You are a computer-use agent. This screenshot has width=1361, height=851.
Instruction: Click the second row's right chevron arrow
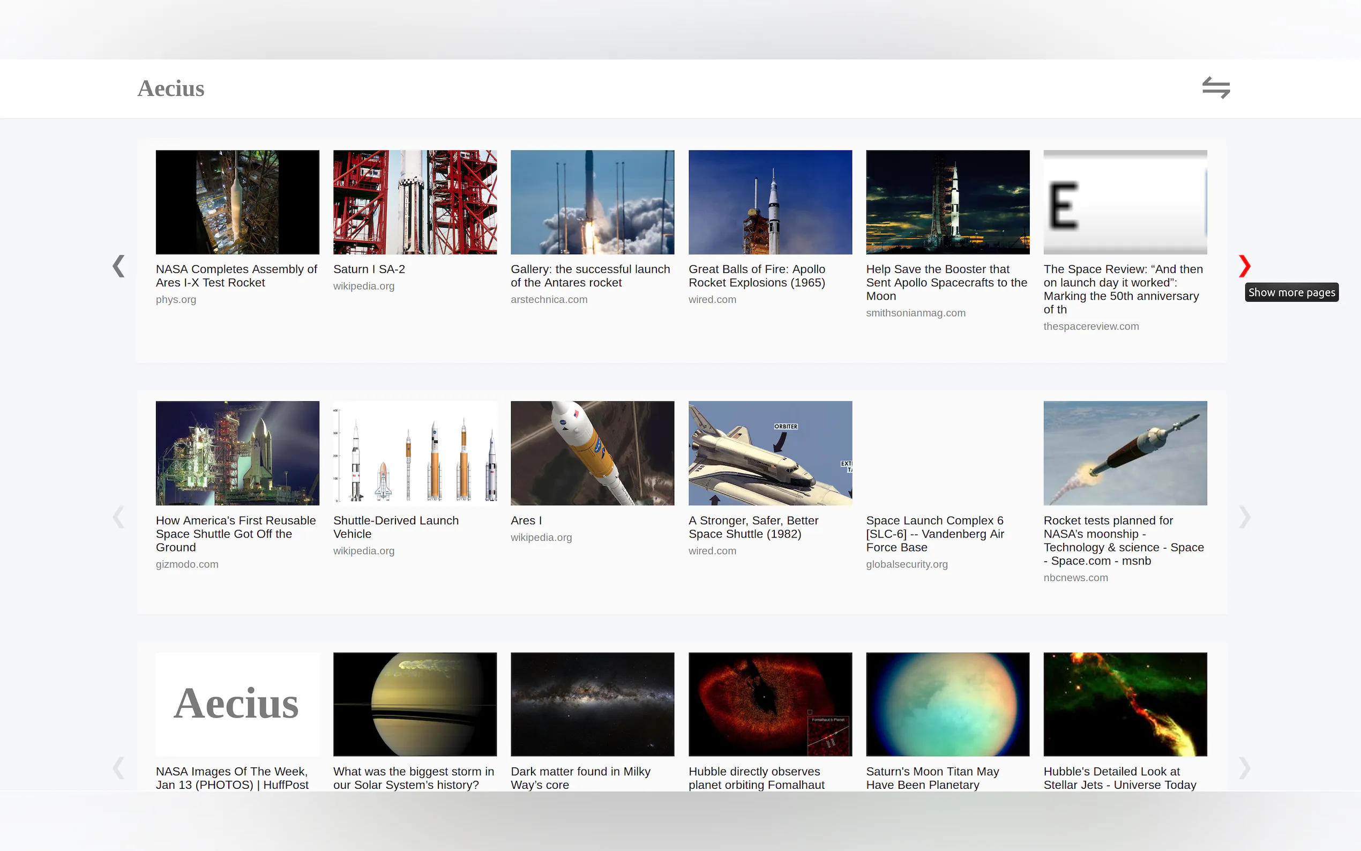[1244, 517]
